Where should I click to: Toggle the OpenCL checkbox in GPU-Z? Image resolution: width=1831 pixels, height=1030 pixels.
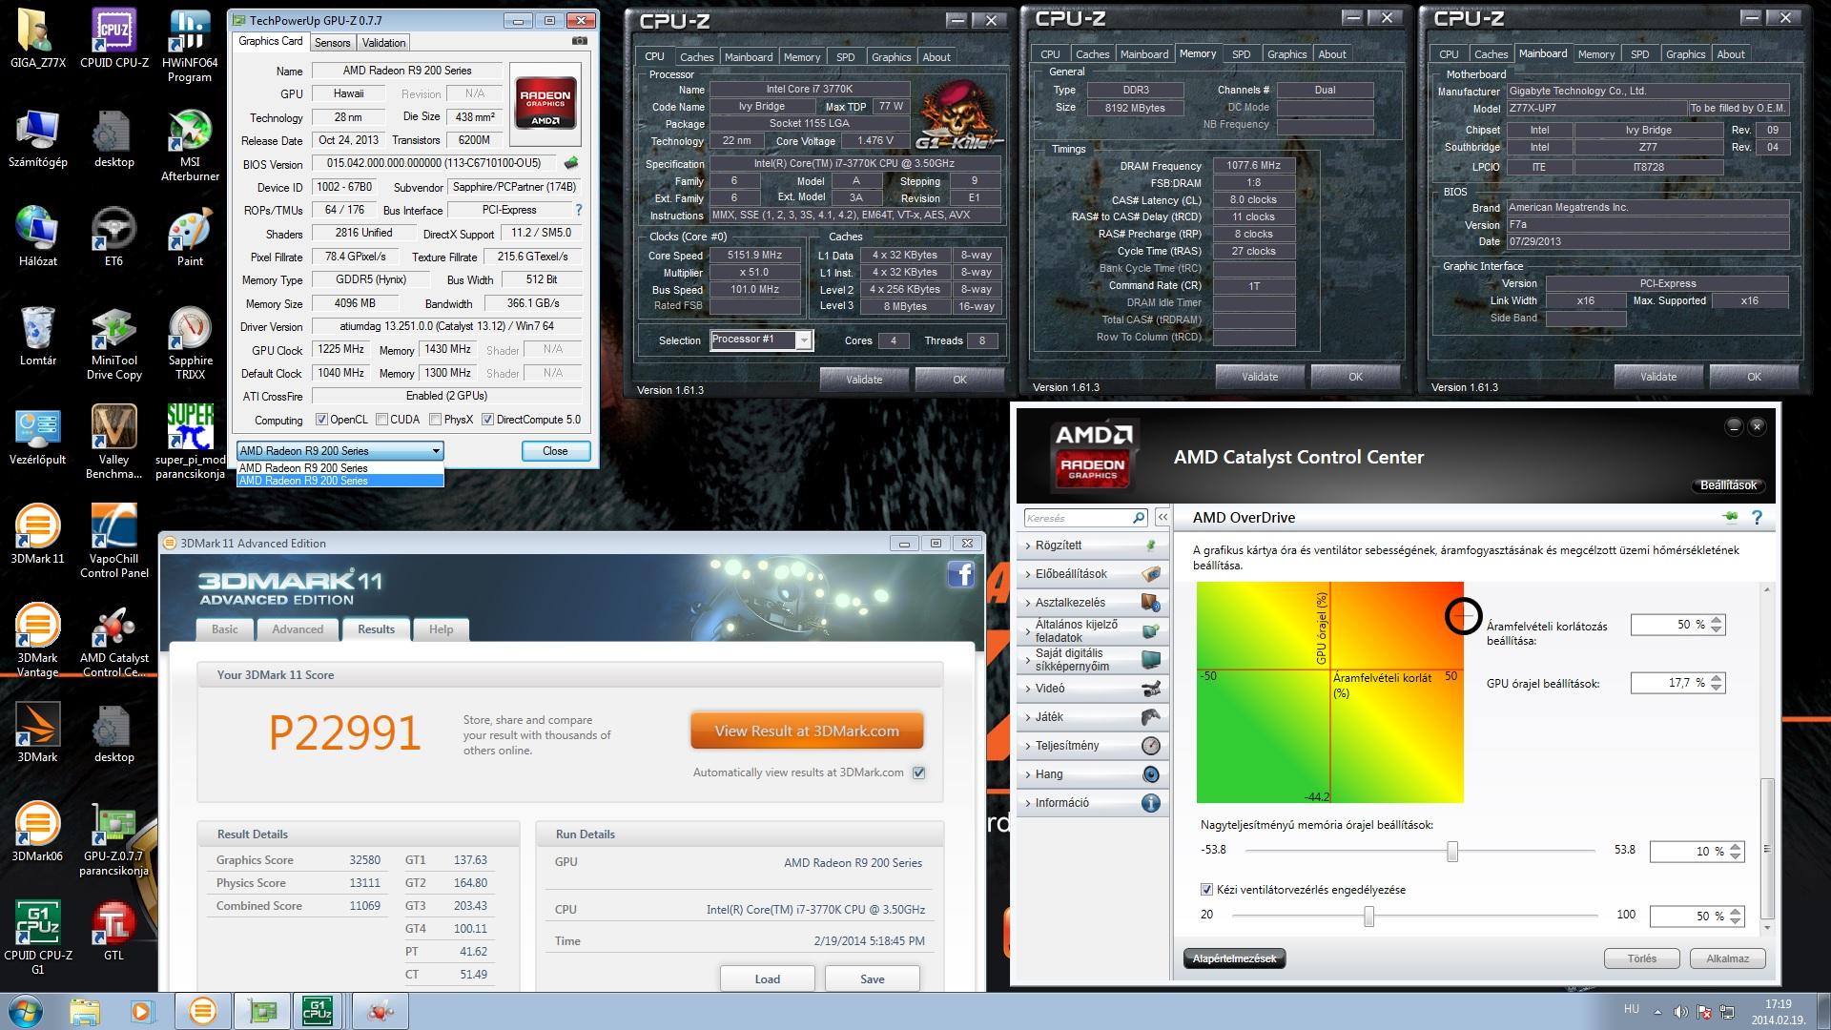(x=322, y=420)
